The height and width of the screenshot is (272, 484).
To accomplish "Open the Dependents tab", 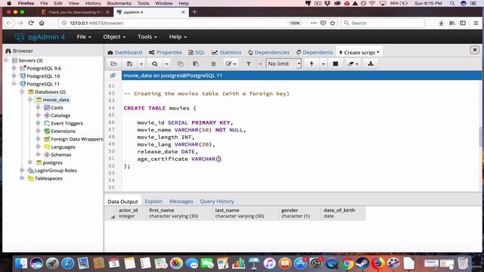I will [x=315, y=52].
